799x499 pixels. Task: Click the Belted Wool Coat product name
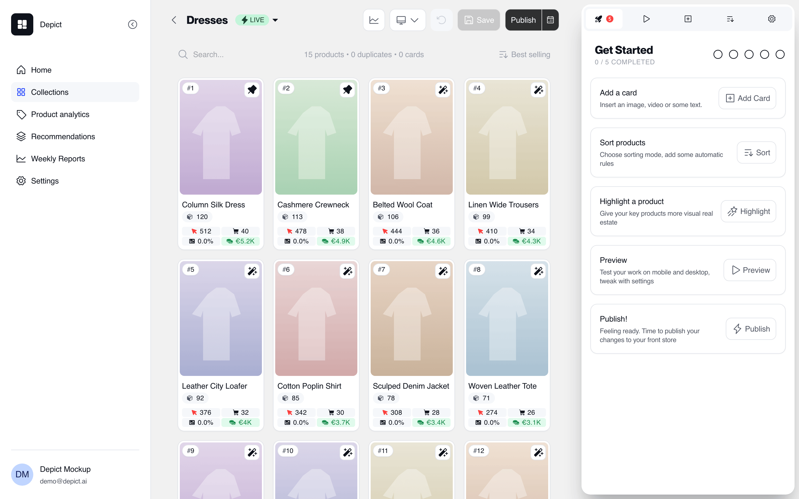coord(403,205)
